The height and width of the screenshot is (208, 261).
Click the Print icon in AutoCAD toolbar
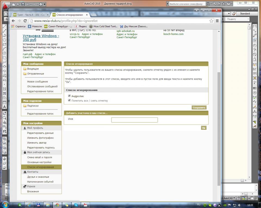40,4
